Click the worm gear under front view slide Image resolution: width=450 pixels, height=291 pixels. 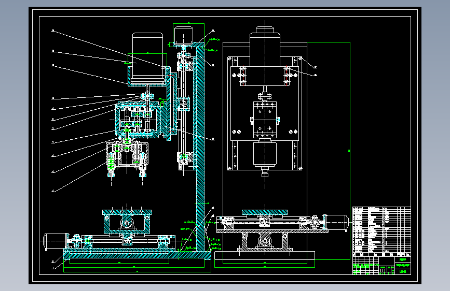click(x=265, y=240)
